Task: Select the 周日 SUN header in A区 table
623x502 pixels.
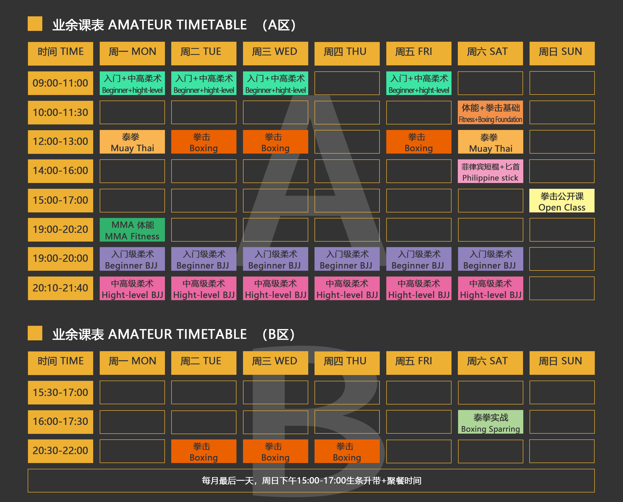Action: 562,54
